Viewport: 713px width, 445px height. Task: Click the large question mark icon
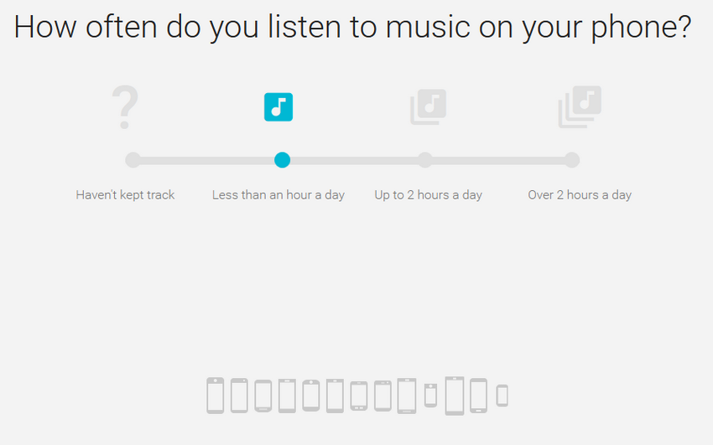click(x=125, y=107)
